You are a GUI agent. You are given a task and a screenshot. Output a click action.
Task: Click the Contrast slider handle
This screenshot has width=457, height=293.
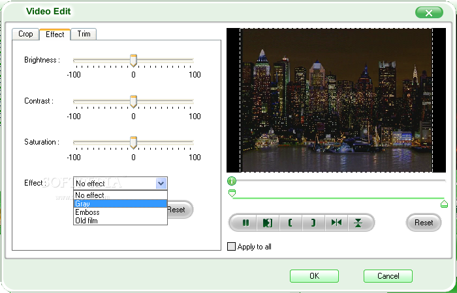(x=133, y=102)
